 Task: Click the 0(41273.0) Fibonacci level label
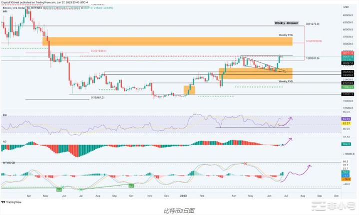312,23
